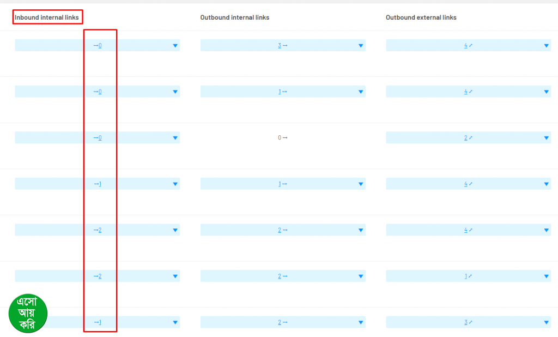Click the arrow icon beside the 0 outbound internal count
Screen dimensions: 558x337
[x=285, y=138]
